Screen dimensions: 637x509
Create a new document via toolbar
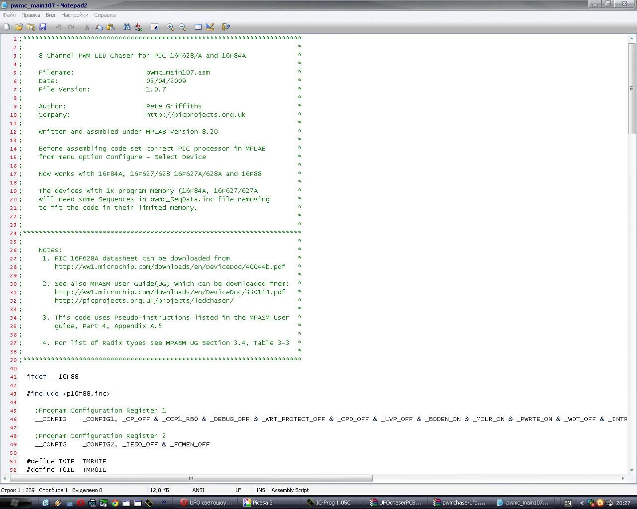tap(7, 27)
